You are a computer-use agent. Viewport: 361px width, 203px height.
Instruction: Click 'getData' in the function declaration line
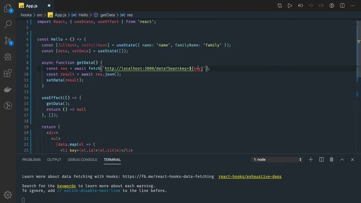86,63
